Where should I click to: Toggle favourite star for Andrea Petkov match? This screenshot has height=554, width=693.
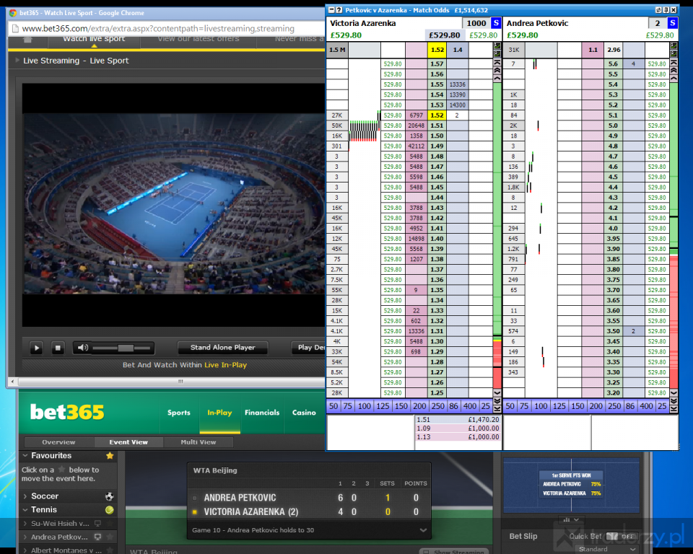[110, 537]
